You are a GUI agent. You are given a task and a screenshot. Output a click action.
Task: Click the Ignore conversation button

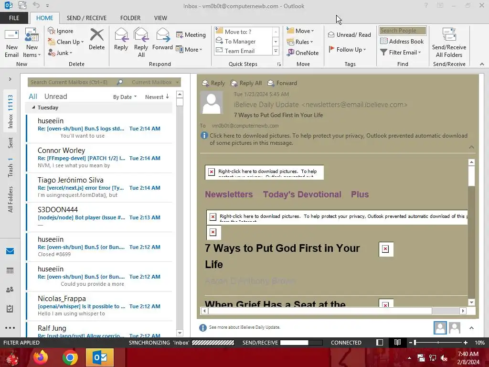(61, 31)
